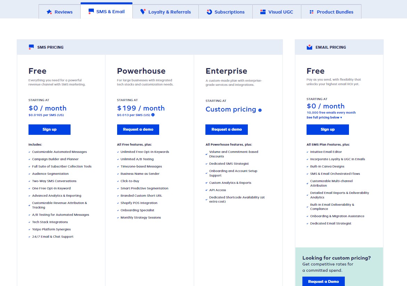Click Two-Way SMS Conversations feature
Image resolution: width=407 pixels, height=286 pixels.
54,181
